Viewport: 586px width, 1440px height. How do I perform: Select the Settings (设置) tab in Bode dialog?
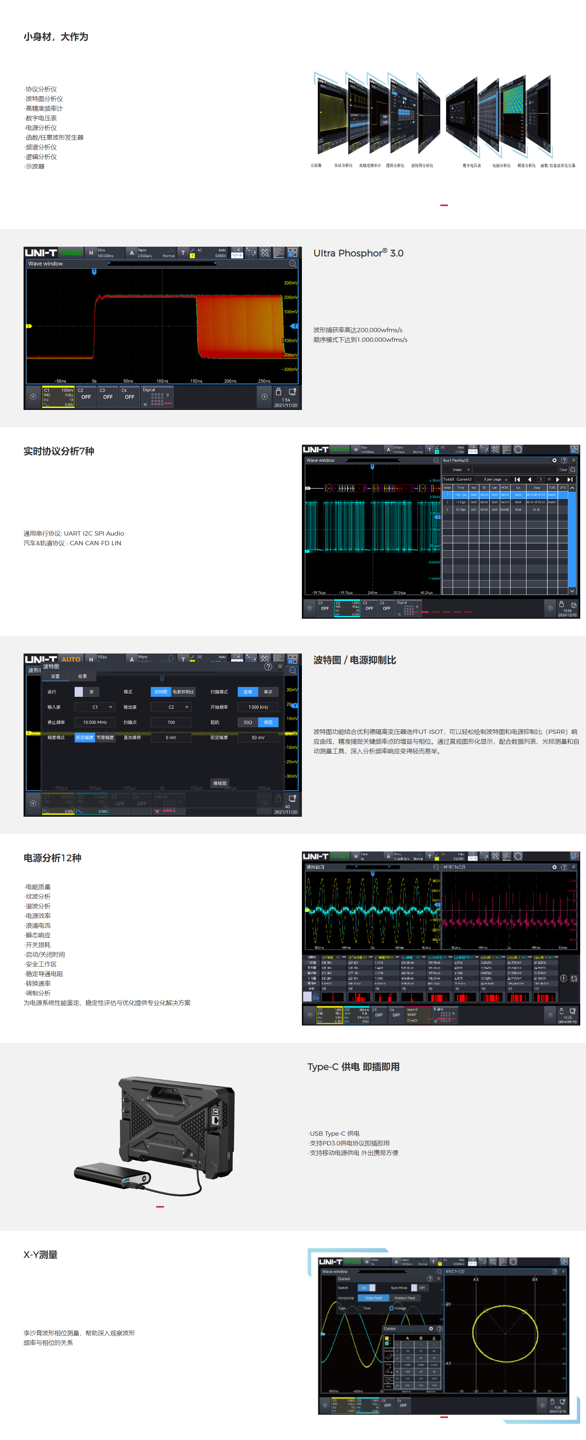pos(55,676)
